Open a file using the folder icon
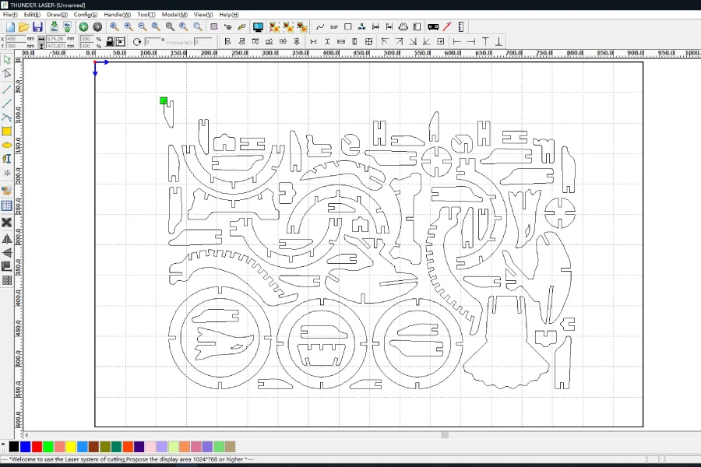701x467 pixels. 23,26
